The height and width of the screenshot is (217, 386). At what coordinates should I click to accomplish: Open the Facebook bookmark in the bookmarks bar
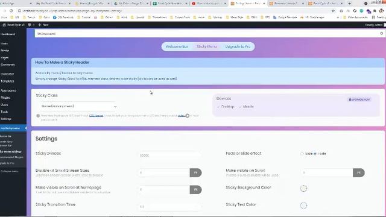click(63, 17)
